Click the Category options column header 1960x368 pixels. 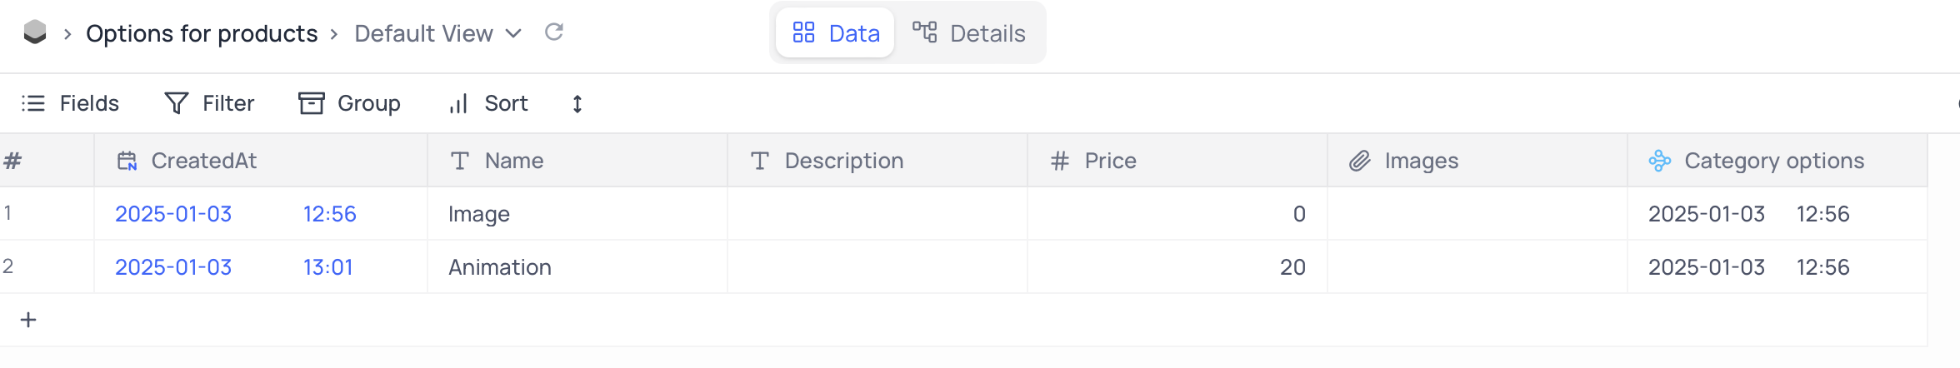click(1773, 161)
